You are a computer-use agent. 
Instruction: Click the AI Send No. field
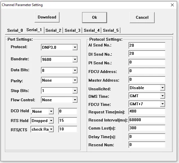(x=147, y=45)
